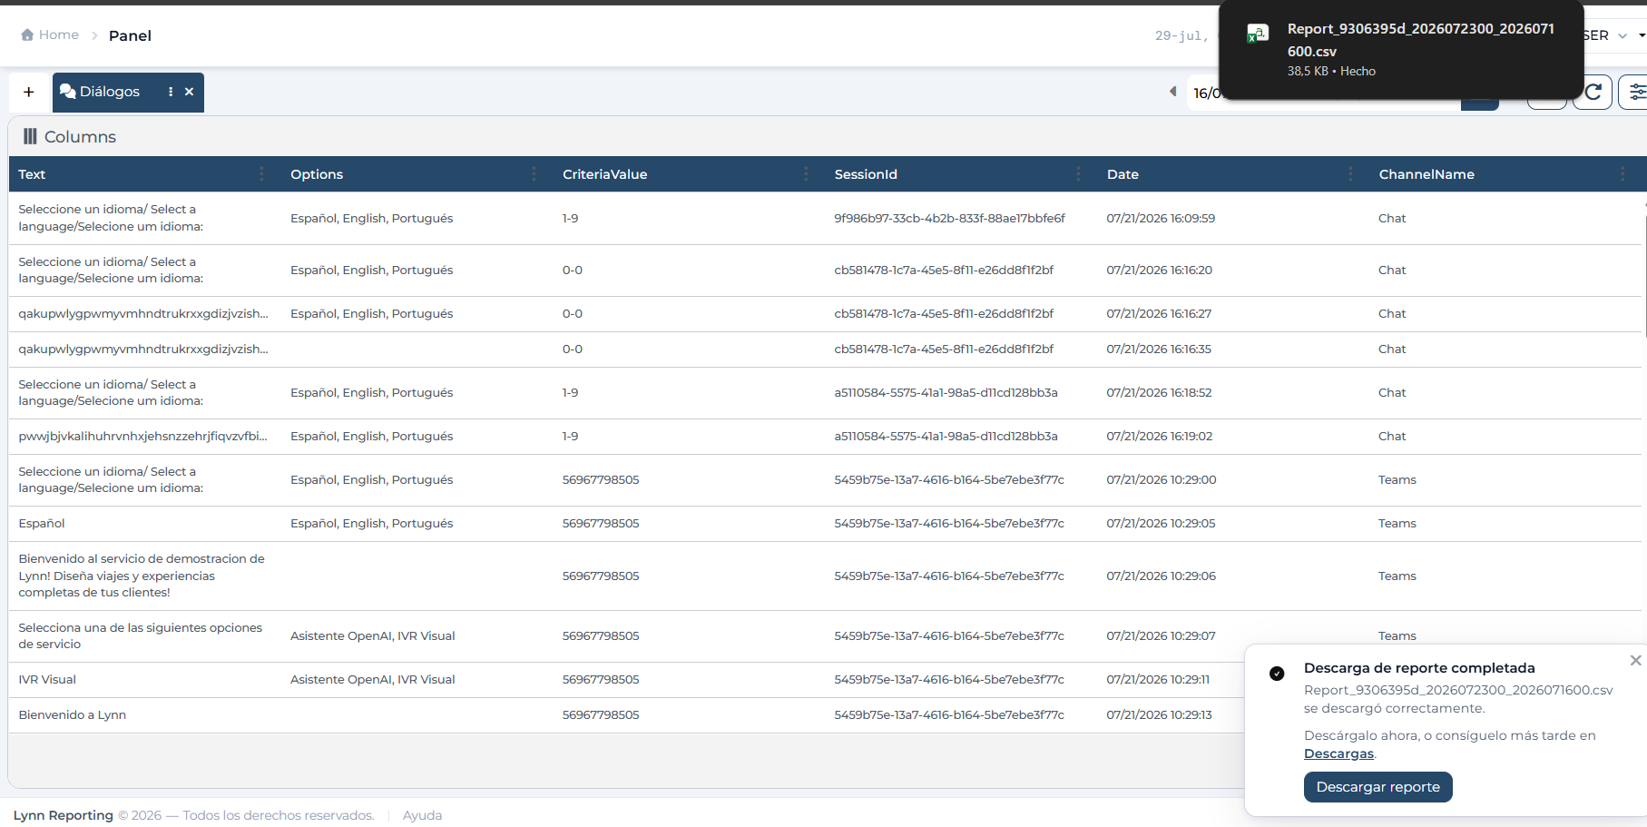The height and width of the screenshot is (827, 1647).
Task: Click the Panel breadcrumb title
Action: (x=130, y=35)
